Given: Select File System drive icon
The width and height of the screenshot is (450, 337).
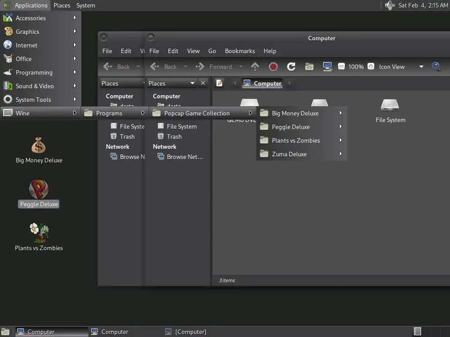Looking at the screenshot, I should [390, 111].
